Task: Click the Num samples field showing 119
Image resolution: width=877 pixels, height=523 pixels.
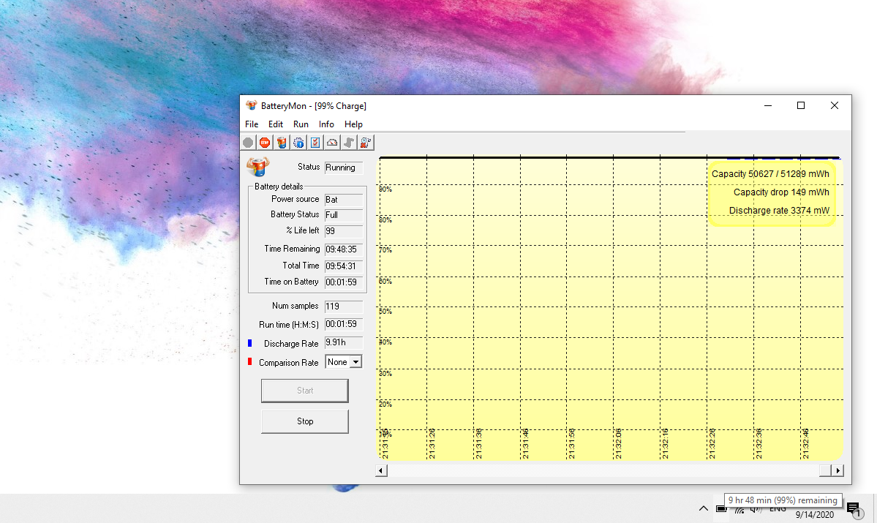Action: [344, 306]
